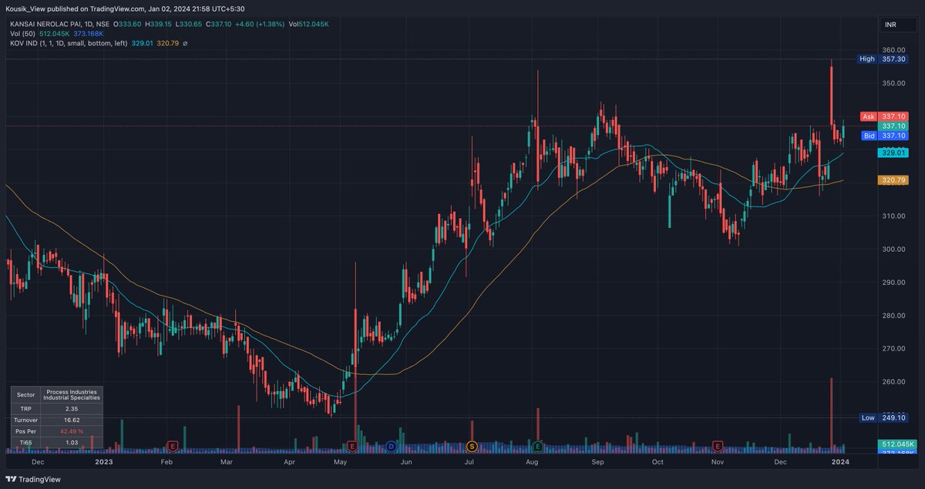This screenshot has height=489, width=925.
Task: Click the 360.00 price axis label
Action: point(893,50)
